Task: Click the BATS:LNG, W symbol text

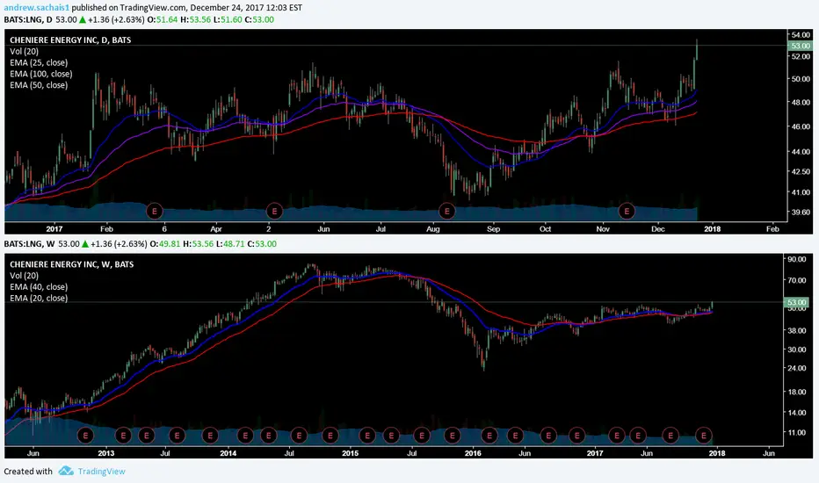Action: point(29,244)
